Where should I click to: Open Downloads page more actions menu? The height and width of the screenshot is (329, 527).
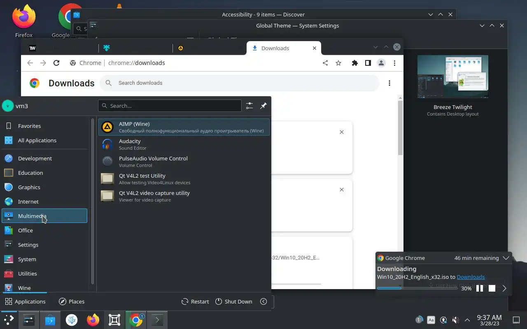click(389, 83)
